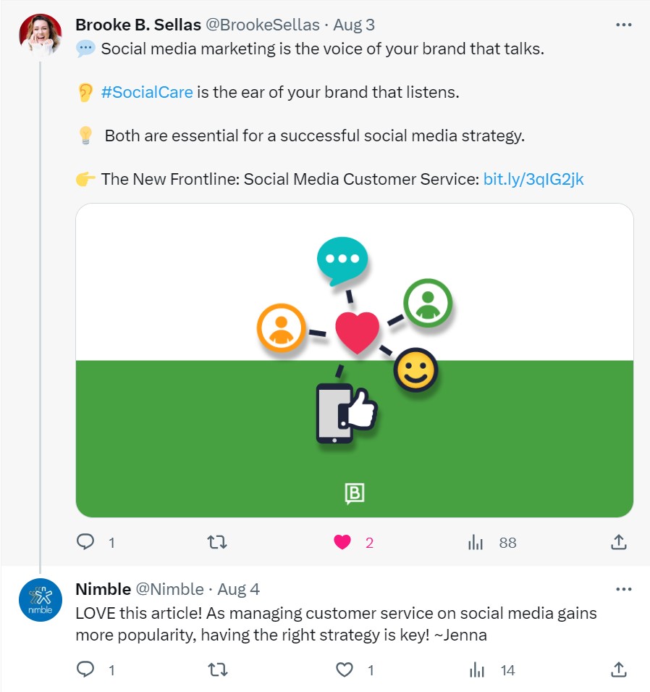
Task: Like Nimble's reply tweet
Action: pyautogui.click(x=344, y=670)
